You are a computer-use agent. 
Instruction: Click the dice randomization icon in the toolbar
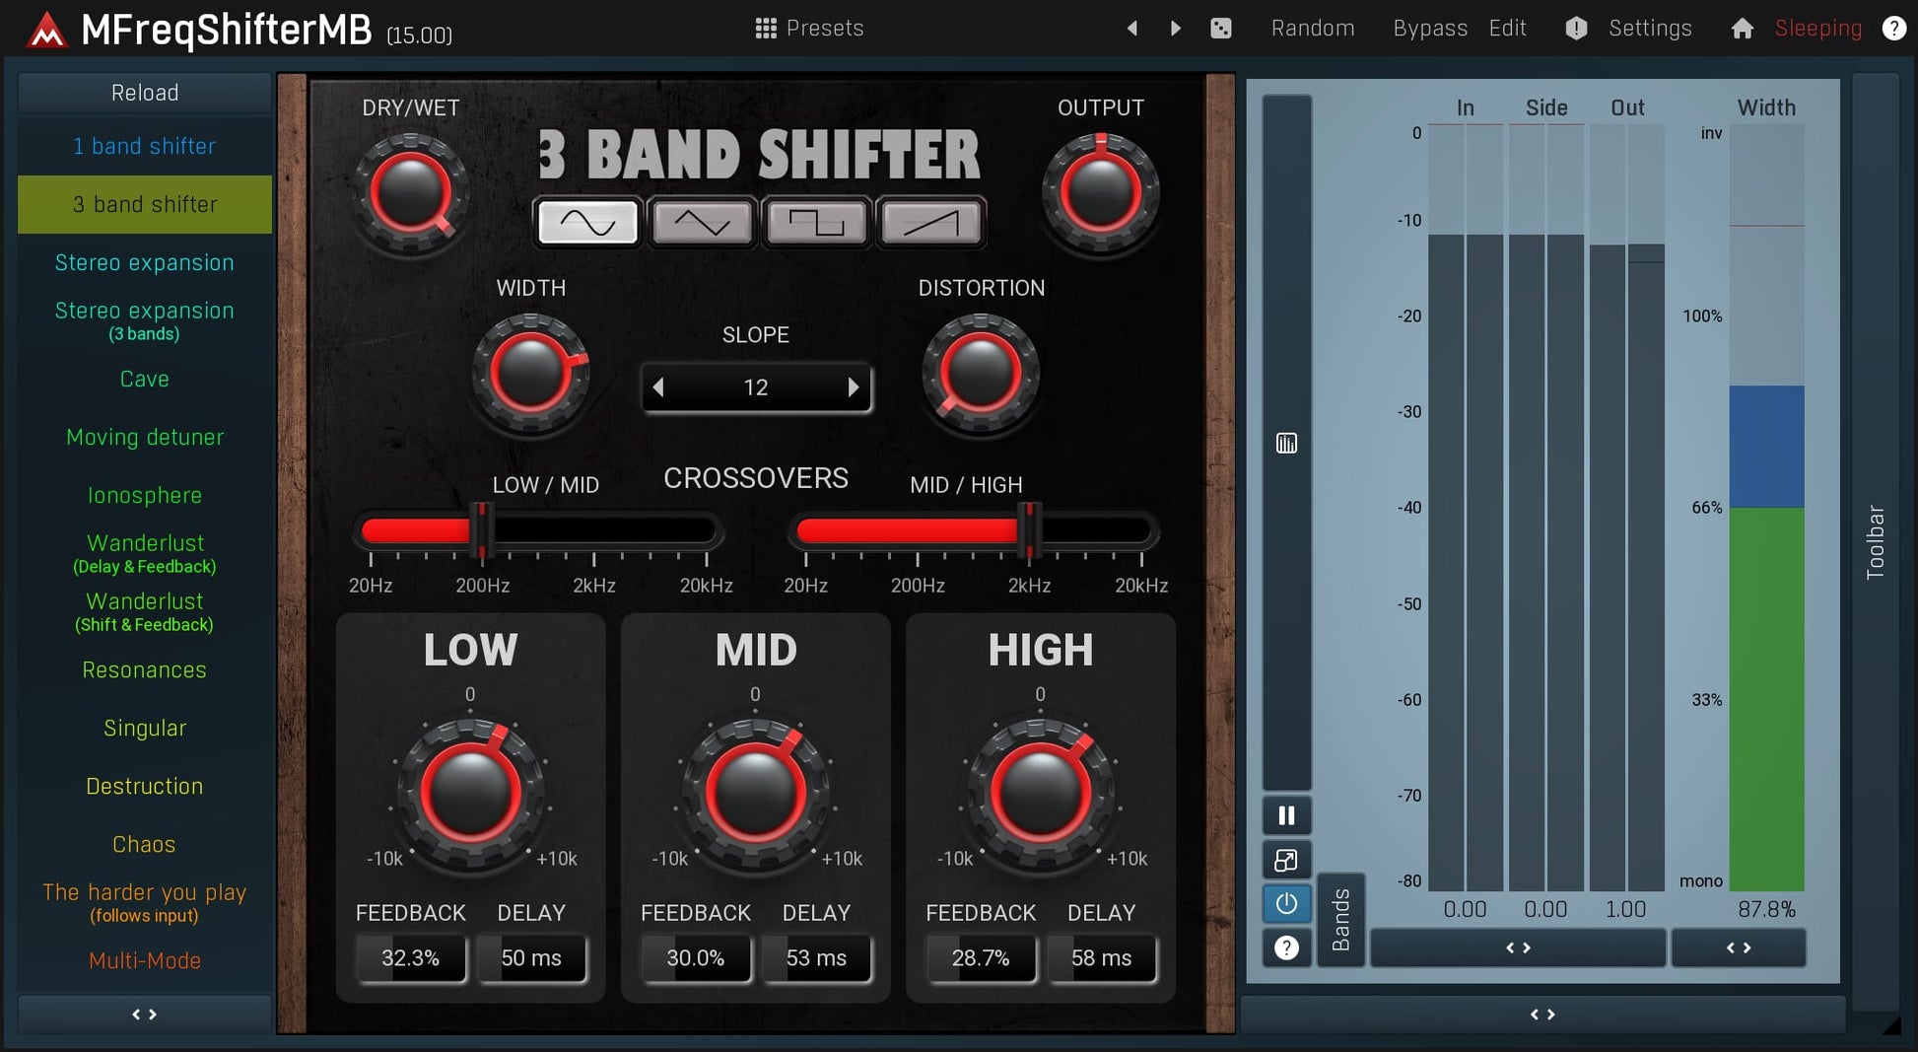(x=1220, y=28)
